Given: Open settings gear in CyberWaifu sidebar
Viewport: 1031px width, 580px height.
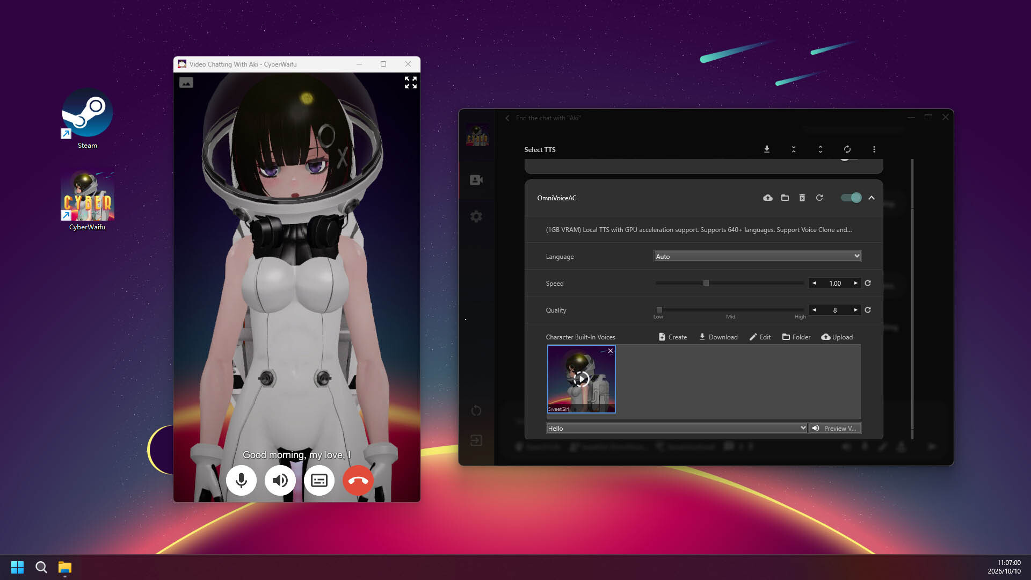Looking at the screenshot, I should (x=476, y=216).
